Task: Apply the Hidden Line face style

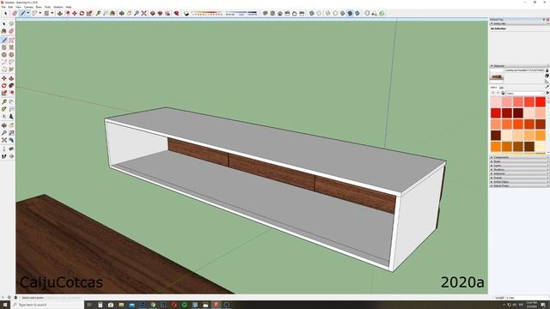Action: tap(335, 14)
